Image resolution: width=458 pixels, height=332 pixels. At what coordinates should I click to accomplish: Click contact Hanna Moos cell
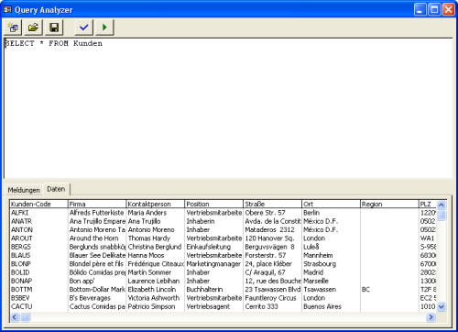pyautogui.click(x=156, y=255)
